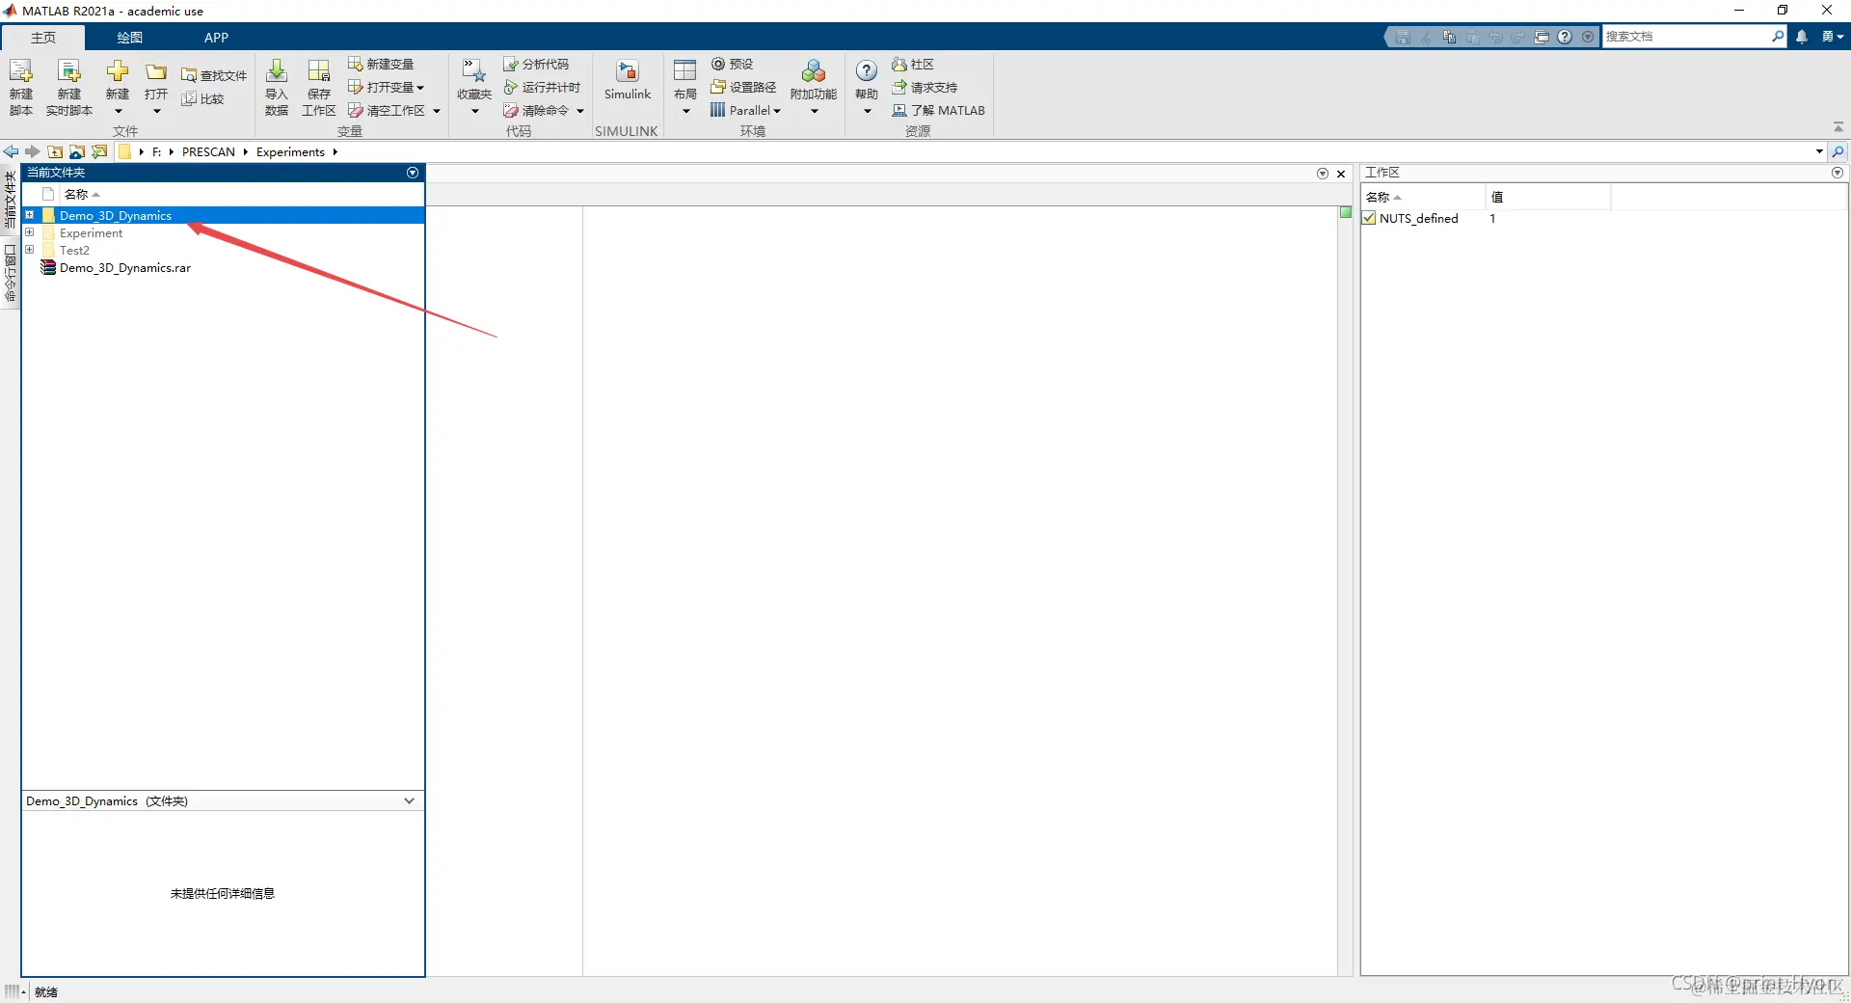Screen dimensions: 1851x1003
Task: Create a new script (新建脚本)
Action: click(20, 87)
